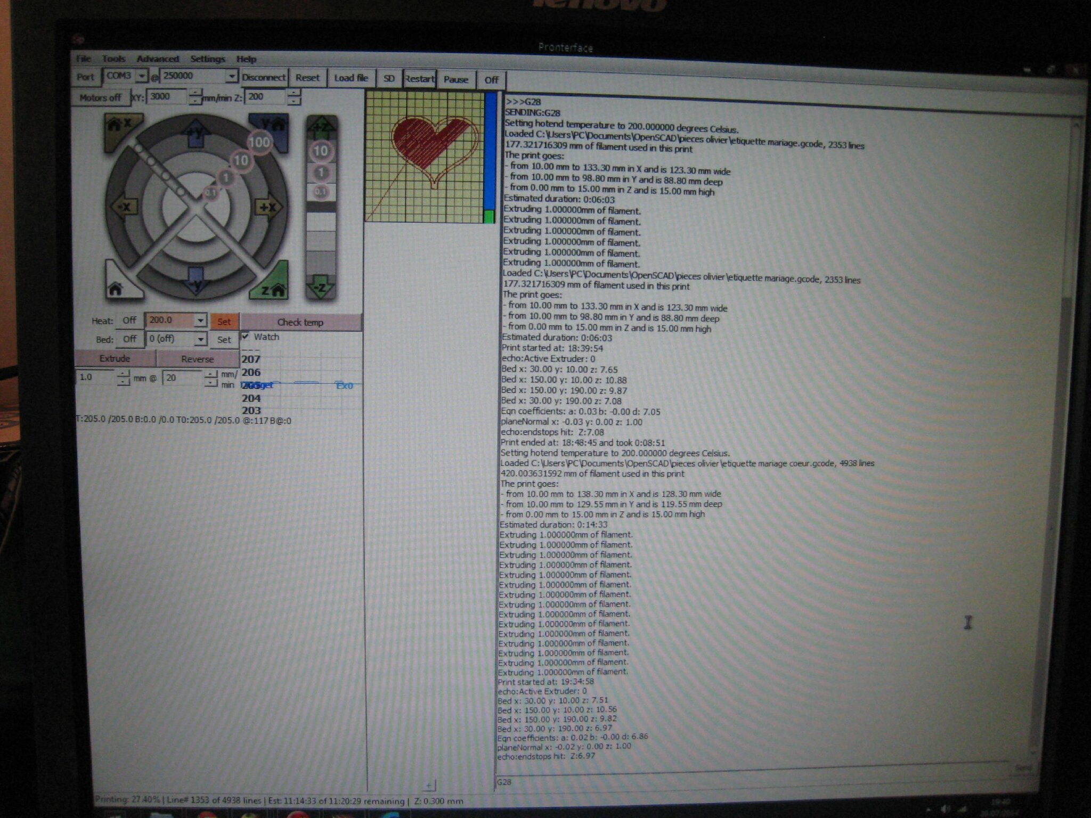Expand the 250000 baud rate dropdown
The width and height of the screenshot is (1091, 818).
[231, 77]
